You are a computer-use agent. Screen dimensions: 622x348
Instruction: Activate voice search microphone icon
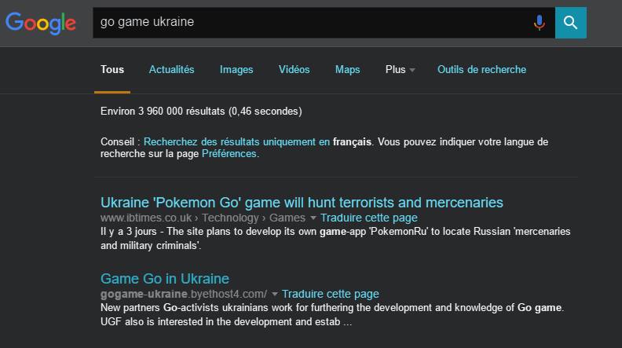tap(539, 23)
